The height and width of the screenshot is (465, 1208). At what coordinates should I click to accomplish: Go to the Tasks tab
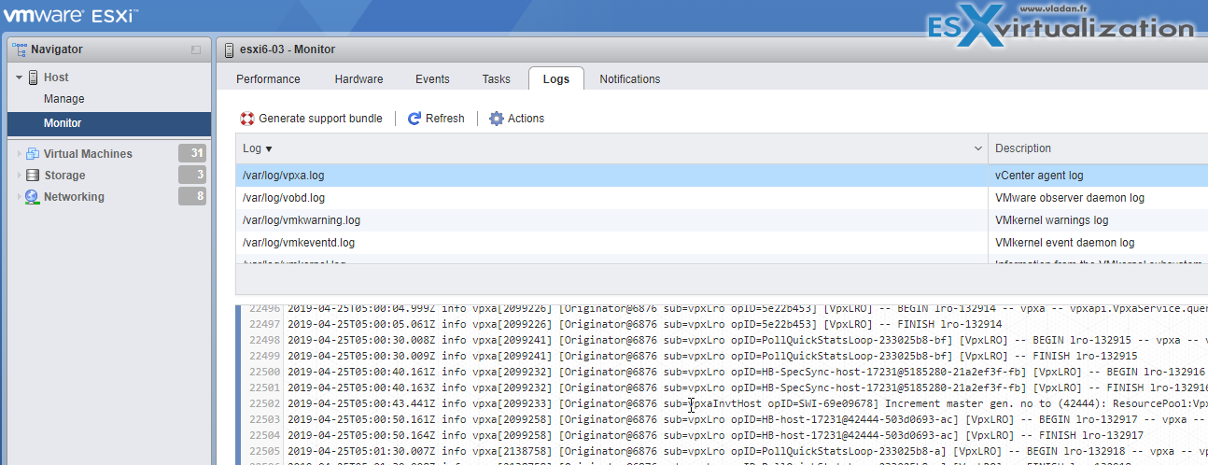[x=496, y=79]
